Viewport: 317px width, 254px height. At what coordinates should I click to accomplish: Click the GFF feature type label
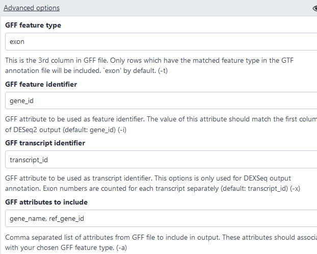click(x=33, y=26)
